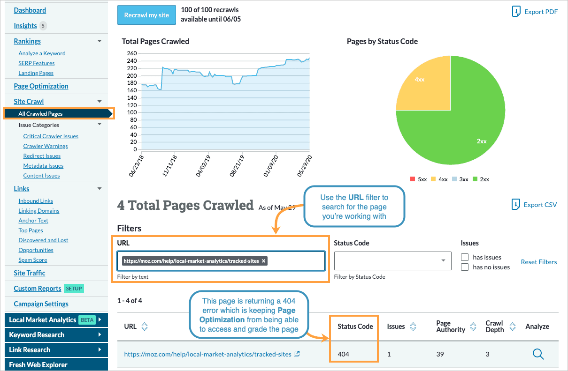Open the magnifying glass Analyze icon

point(538,354)
